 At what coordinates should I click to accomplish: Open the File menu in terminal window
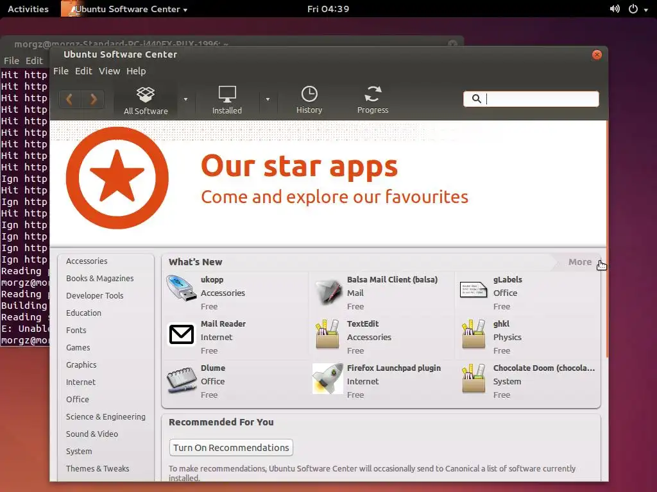[12, 61]
